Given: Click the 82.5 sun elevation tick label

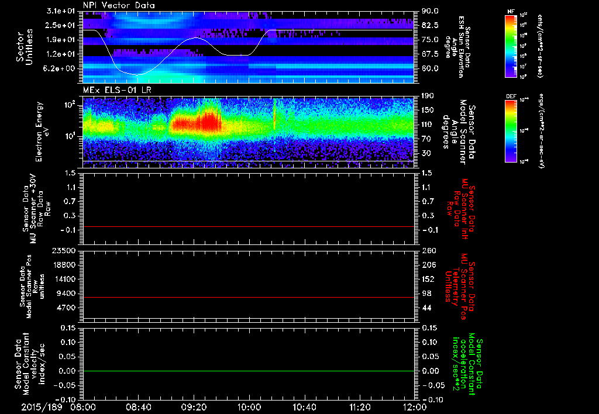Looking at the screenshot, I should (430, 25).
